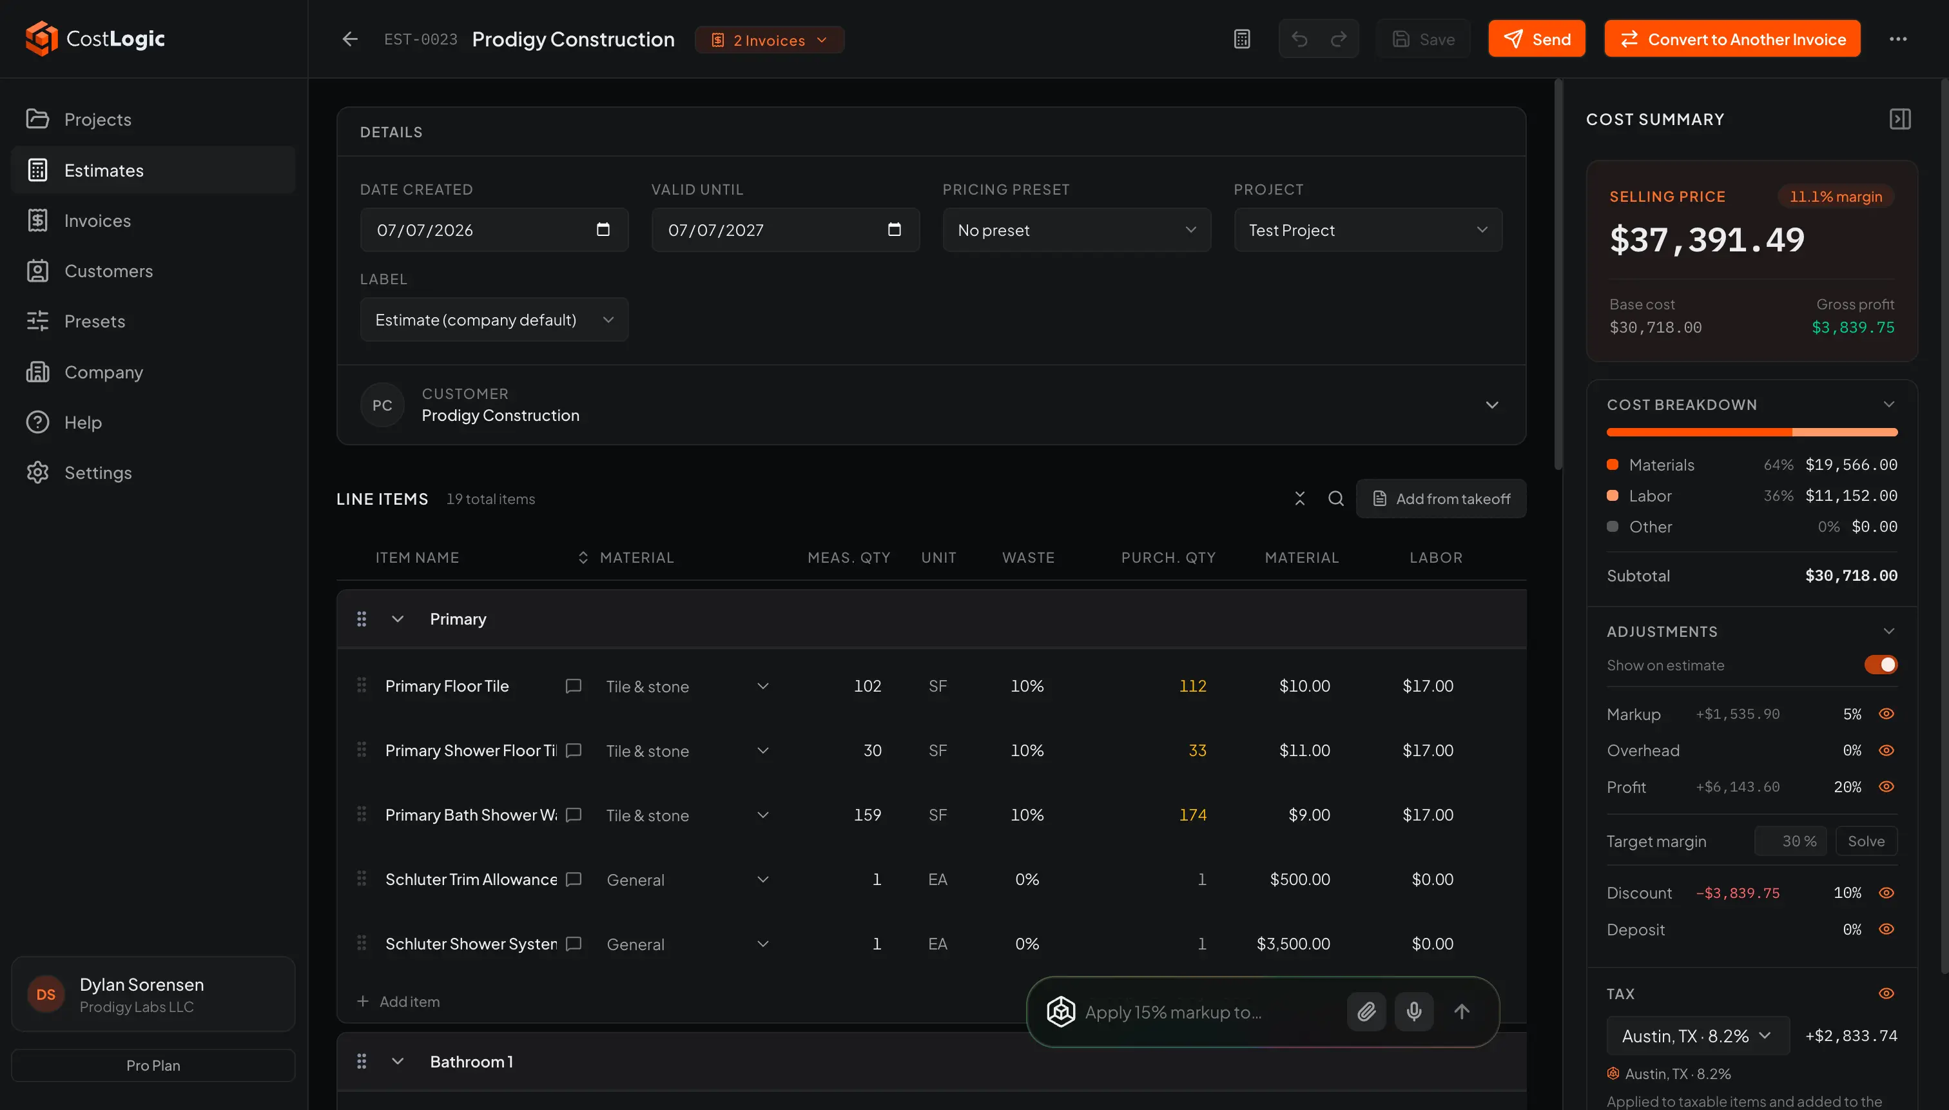The image size is (1949, 1110).
Task: Open the three-dot more options menu
Action: [x=1898, y=39]
